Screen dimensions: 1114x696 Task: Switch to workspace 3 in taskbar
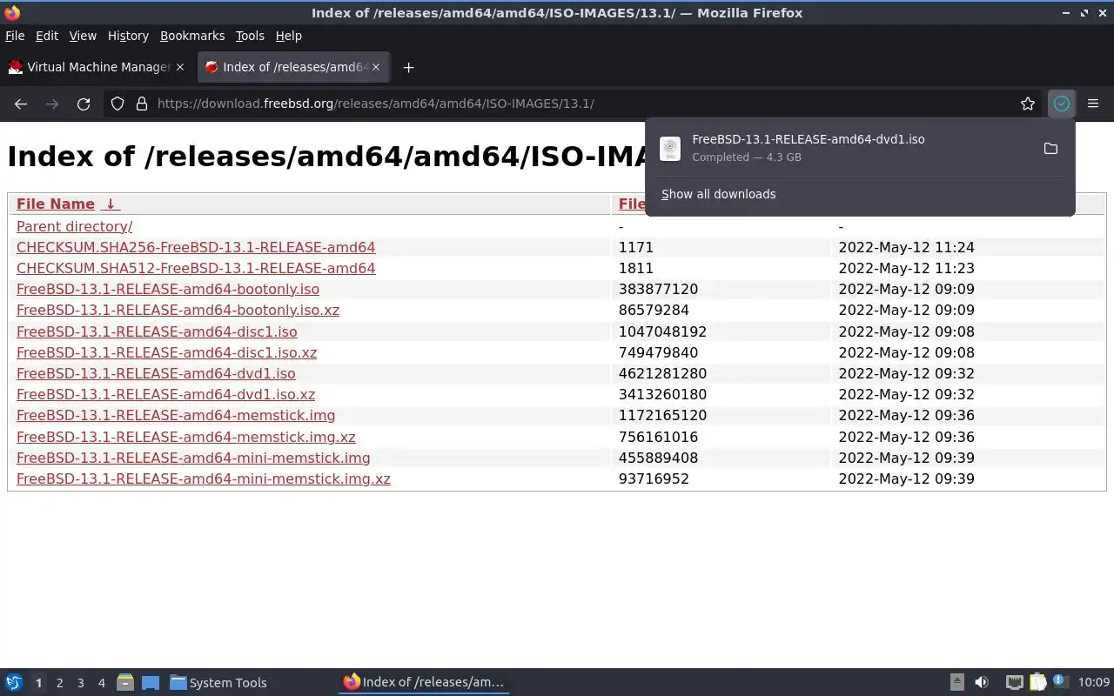80,683
